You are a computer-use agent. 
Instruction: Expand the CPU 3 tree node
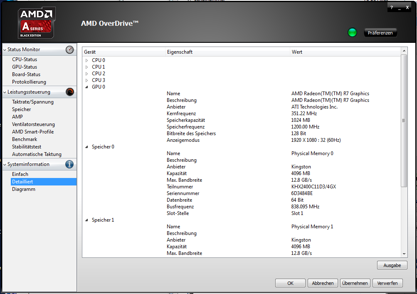click(x=87, y=80)
